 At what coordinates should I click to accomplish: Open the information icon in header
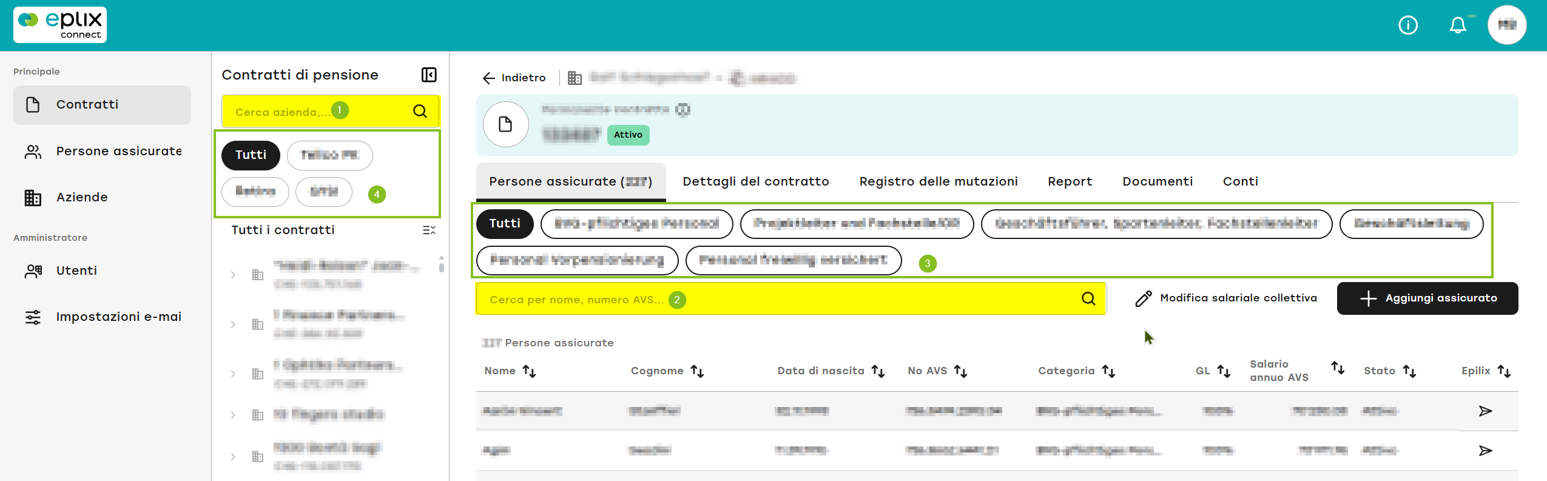[x=1408, y=25]
